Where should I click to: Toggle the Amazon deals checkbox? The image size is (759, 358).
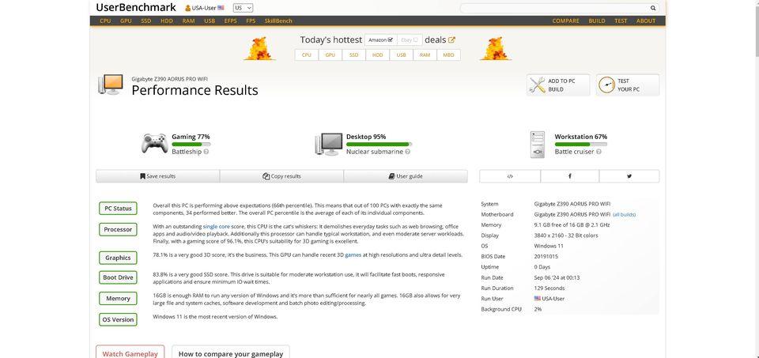pyautogui.click(x=390, y=40)
